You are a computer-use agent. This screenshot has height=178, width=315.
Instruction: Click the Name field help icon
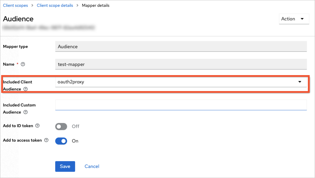(23, 64)
